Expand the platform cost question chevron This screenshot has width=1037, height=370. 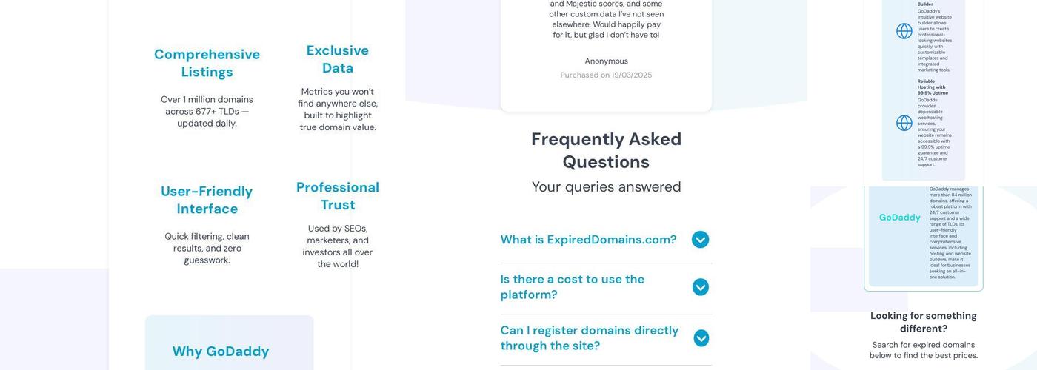(700, 287)
